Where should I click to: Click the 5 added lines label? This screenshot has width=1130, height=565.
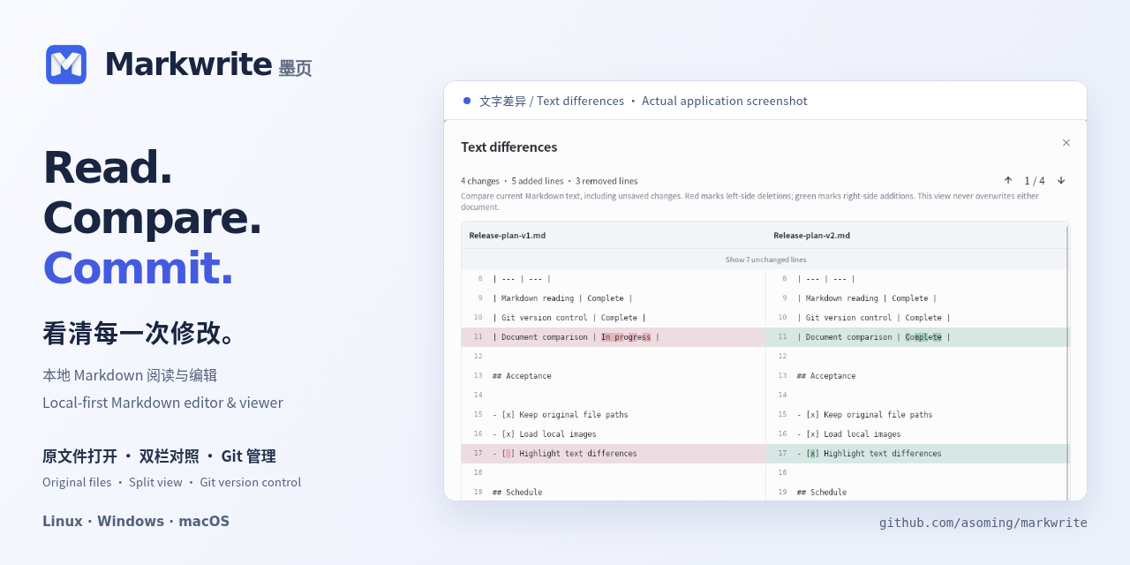(538, 181)
